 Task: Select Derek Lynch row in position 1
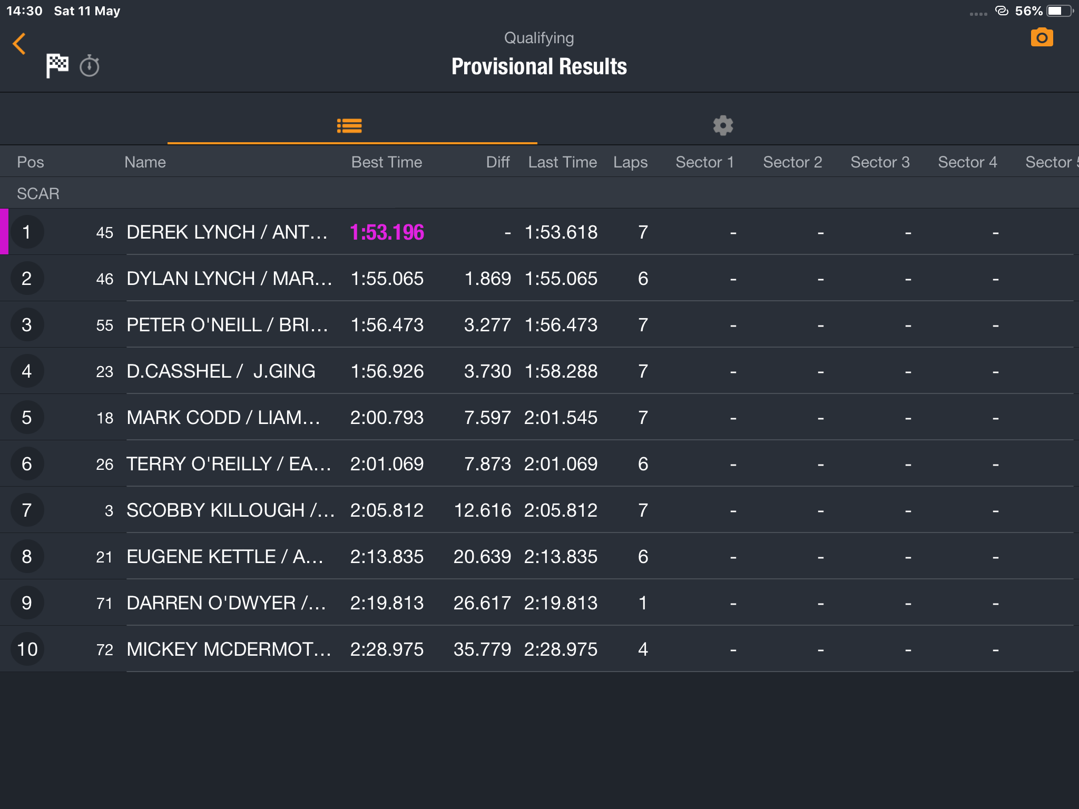[x=539, y=232]
